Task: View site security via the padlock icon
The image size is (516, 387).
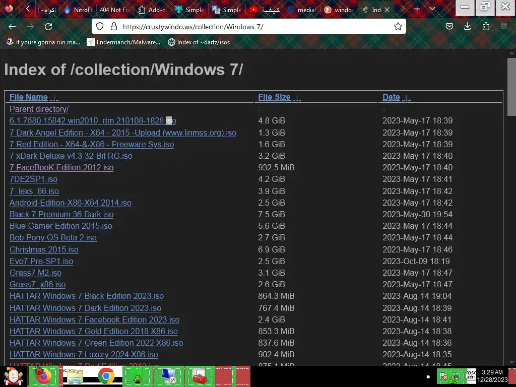Action: (114, 27)
